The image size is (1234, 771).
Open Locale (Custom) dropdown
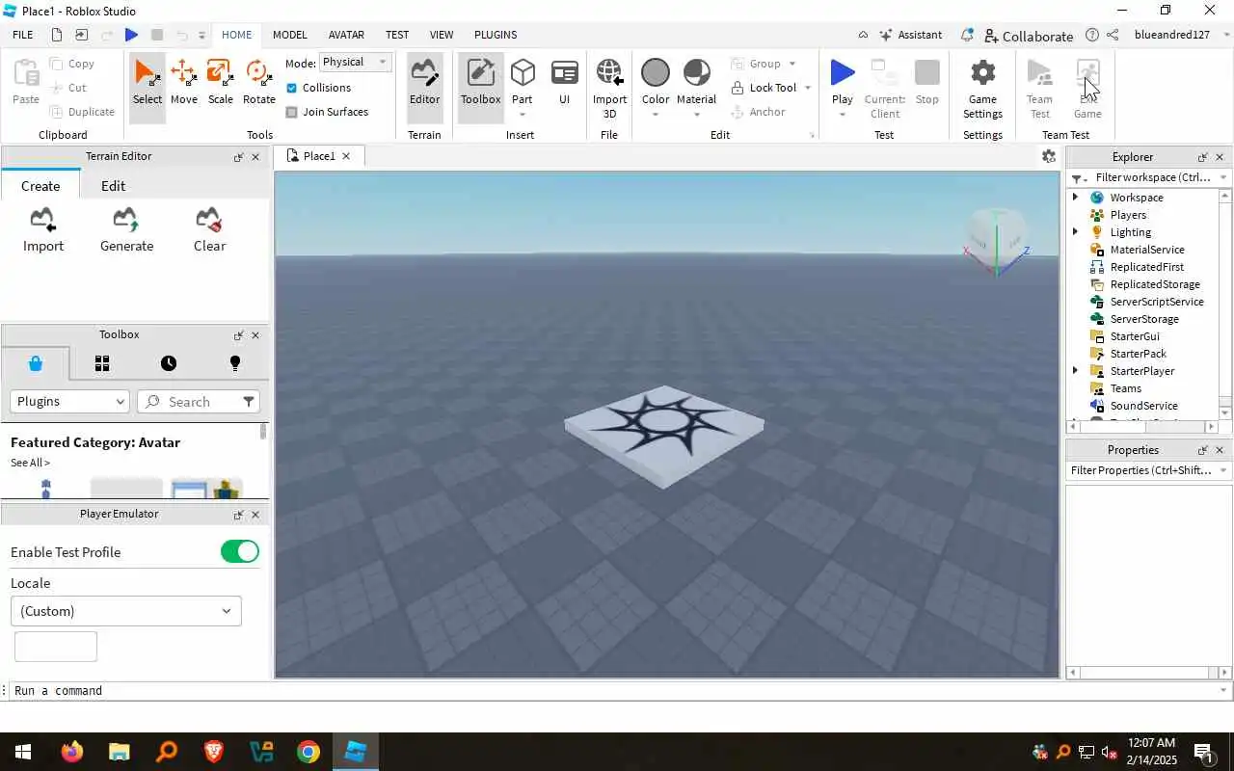(x=126, y=611)
